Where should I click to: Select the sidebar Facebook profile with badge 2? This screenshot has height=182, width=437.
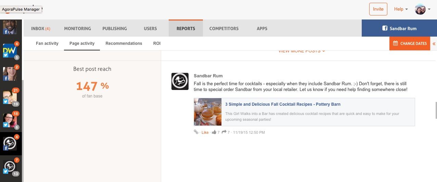[x=10, y=74]
